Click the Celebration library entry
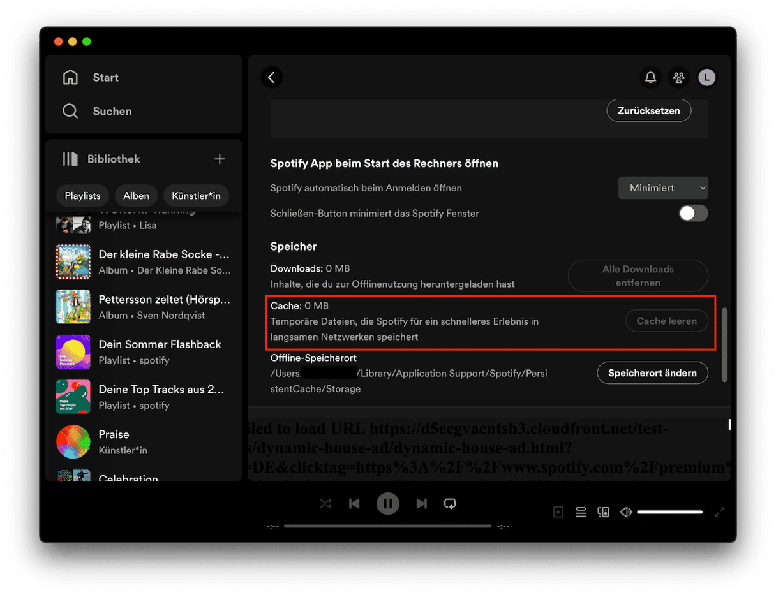Viewport: 776px width, 595px height. [x=144, y=475]
